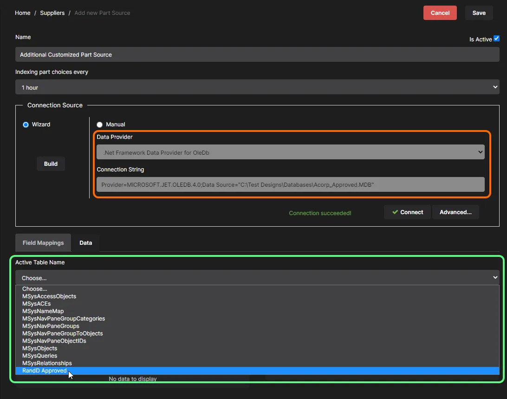The width and height of the screenshot is (507, 399).
Task: Choose MSysNameMap from table list
Action: (x=257, y=311)
